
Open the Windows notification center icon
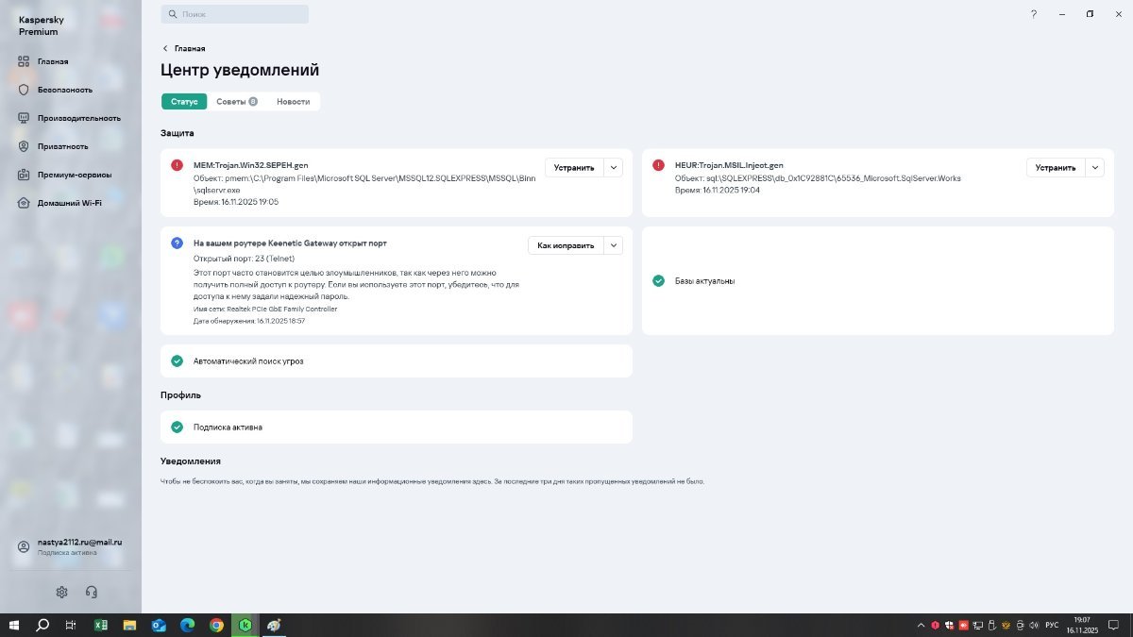point(1115,625)
